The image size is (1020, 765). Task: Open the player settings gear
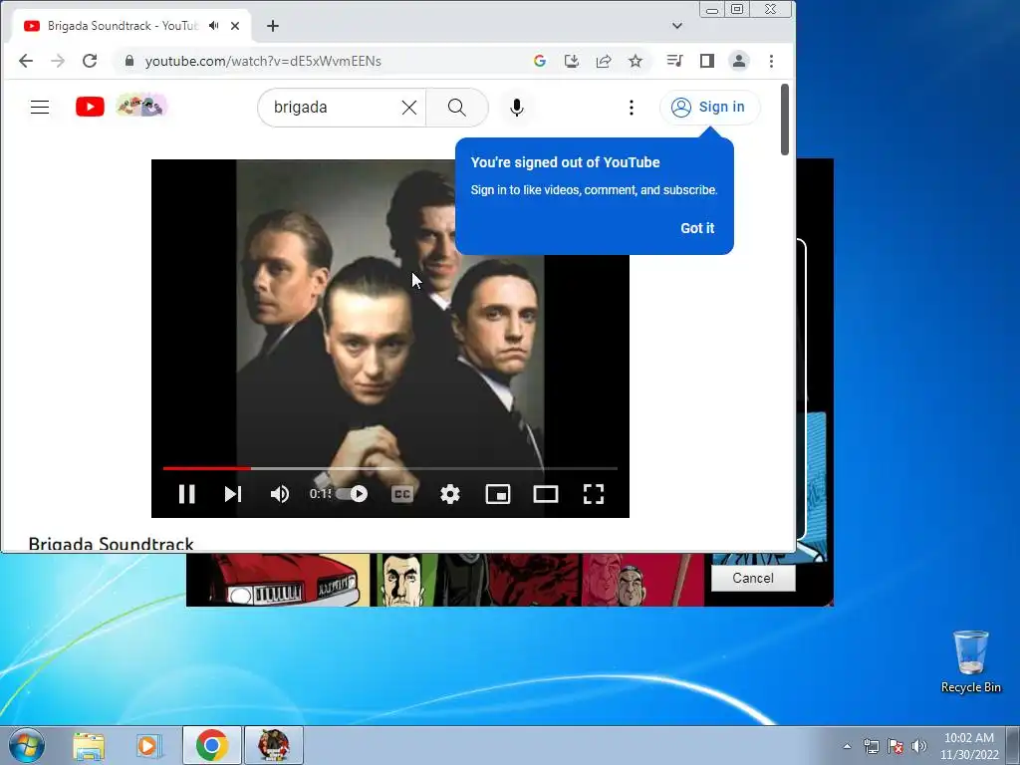(449, 494)
